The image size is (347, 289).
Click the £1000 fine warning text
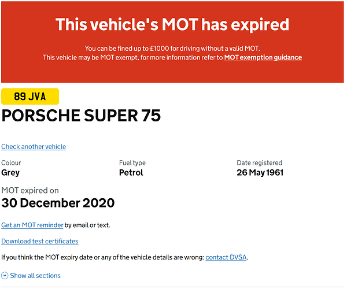pos(172,48)
